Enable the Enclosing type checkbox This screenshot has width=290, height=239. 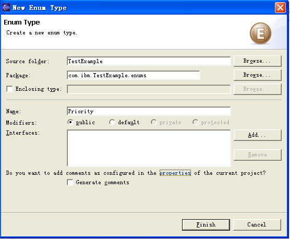9,89
